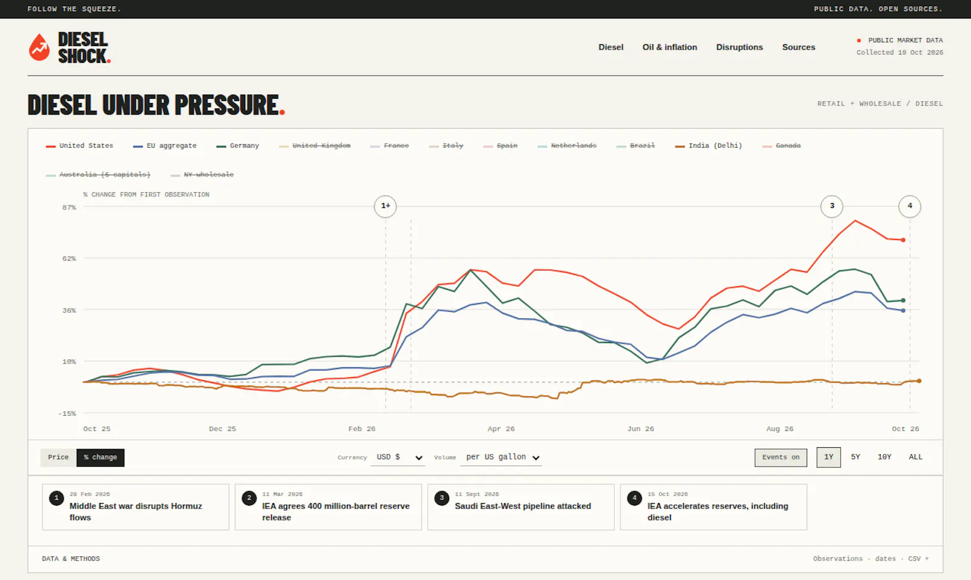Screen dimensions: 971x580
Task: Click the Diesel Shock flame logo icon
Action: [39, 47]
